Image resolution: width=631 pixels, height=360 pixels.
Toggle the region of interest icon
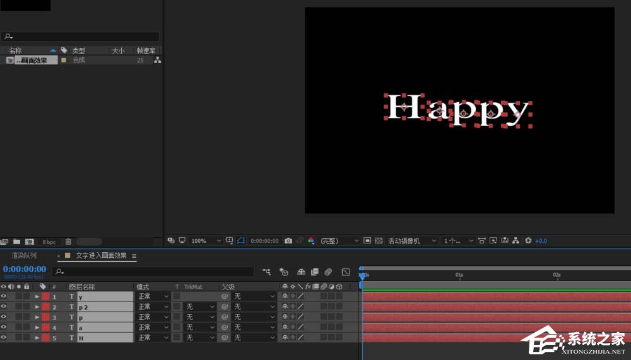367,241
